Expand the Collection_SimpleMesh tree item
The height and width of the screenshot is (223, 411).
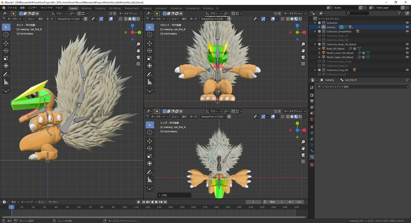coord(315,32)
